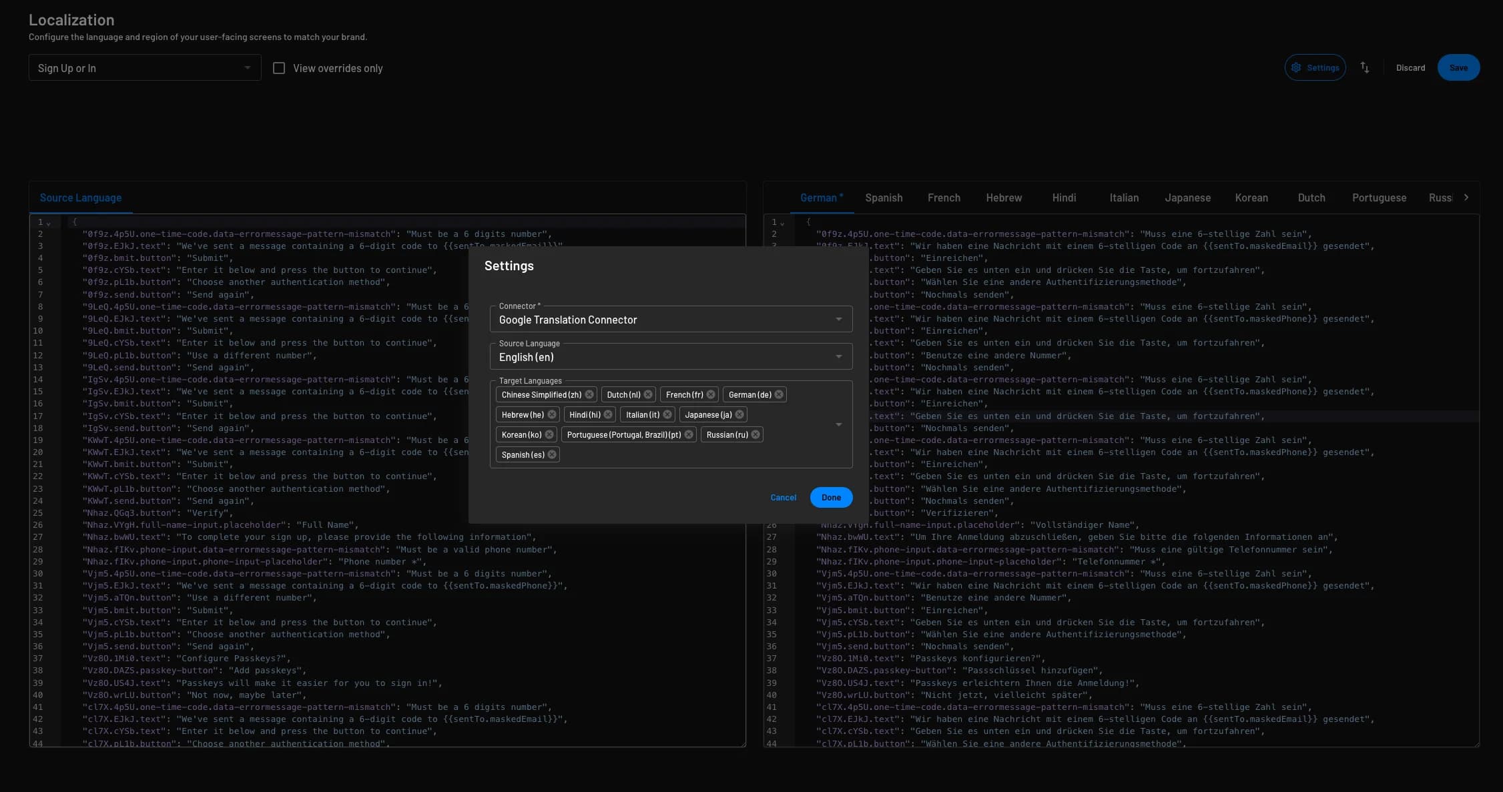Remove Korean (ko) from target languages
The image size is (1503, 792).
[549, 434]
